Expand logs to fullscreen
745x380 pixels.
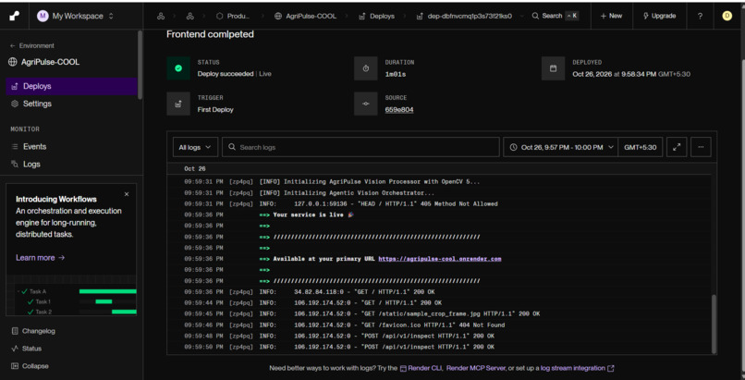pyautogui.click(x=677, y=147)
